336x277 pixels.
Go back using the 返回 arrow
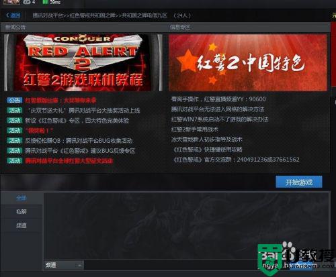tap(13, 15)
